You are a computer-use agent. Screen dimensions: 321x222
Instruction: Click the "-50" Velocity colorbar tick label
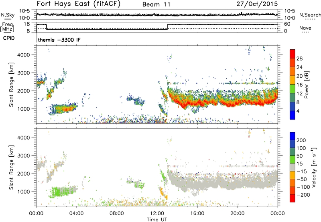click(302, 179)
